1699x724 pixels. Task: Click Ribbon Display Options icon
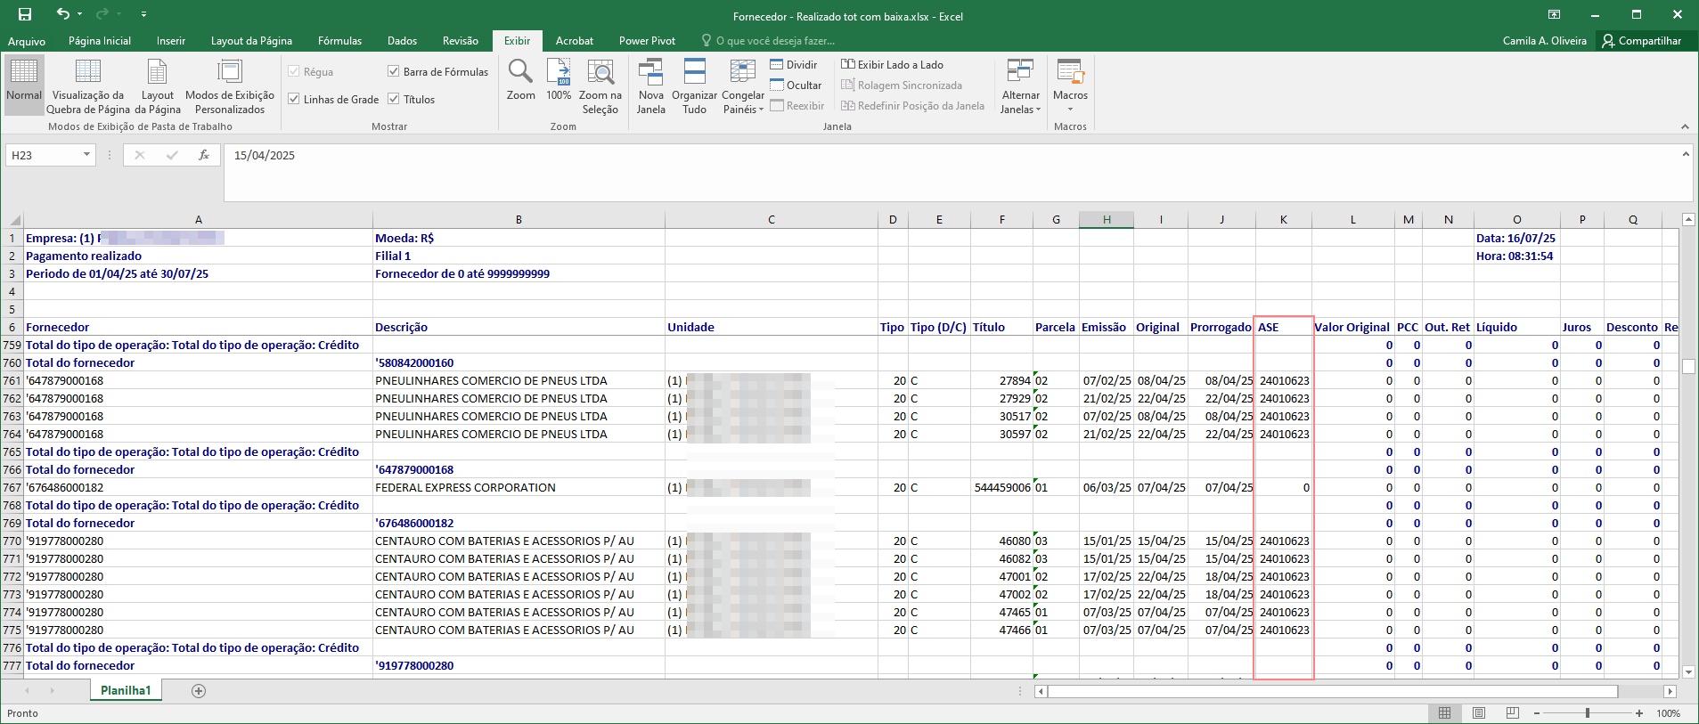[x=1554, y=15]
